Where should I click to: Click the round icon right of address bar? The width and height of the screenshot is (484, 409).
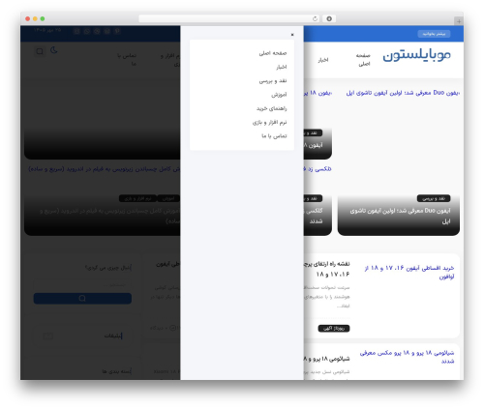coord(329,18)
